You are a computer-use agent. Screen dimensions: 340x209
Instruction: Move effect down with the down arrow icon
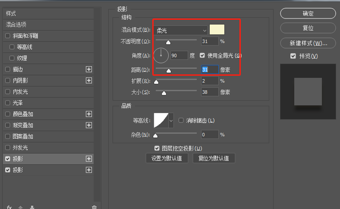tap(32, 207)
